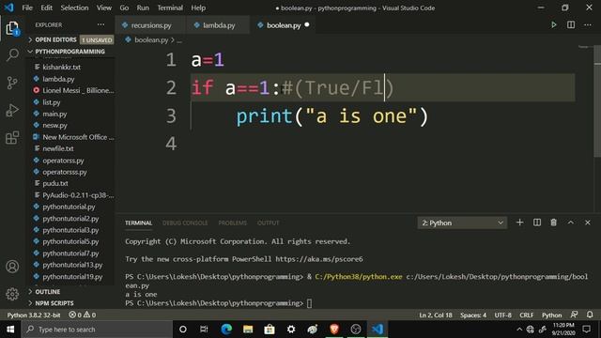The width and height of the screenshot is (601, 338).
Task: Open Microsoft Store from taskbar
Action: [x=270, y=330]
